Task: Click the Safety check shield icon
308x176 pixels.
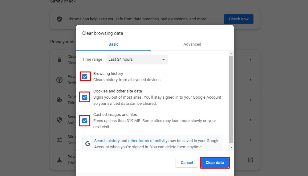Action: 59,19
